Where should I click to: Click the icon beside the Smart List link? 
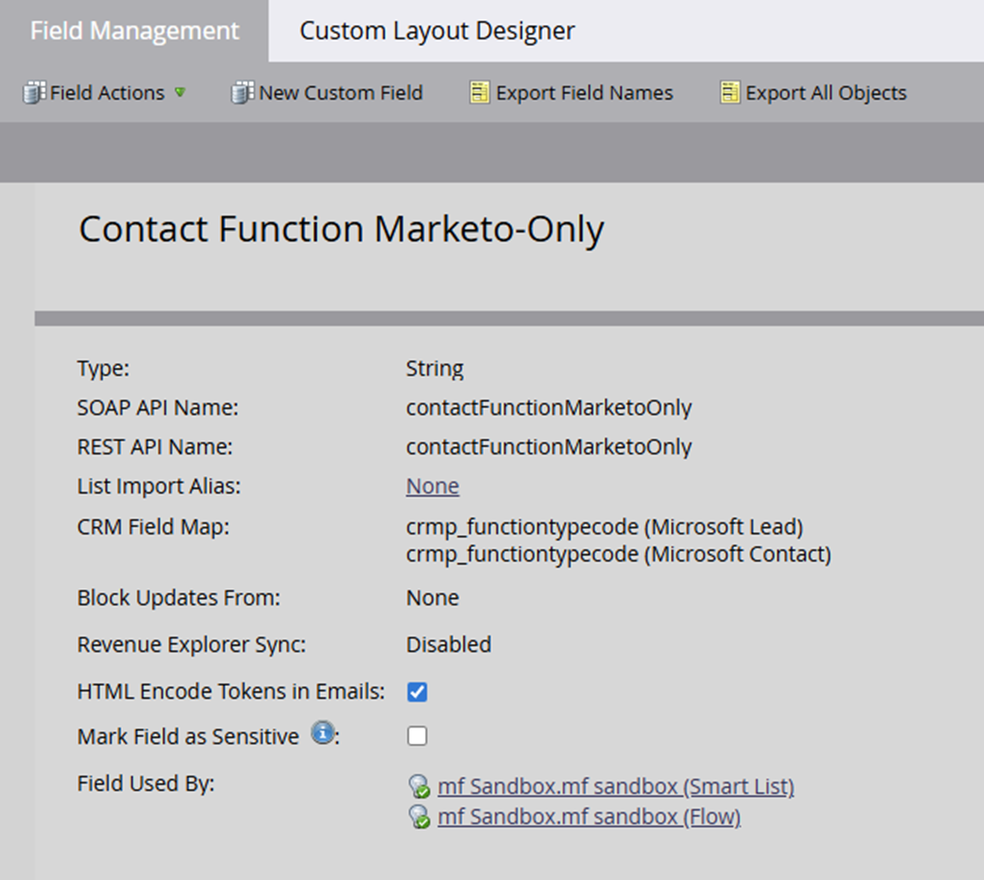tap(419, 787)
